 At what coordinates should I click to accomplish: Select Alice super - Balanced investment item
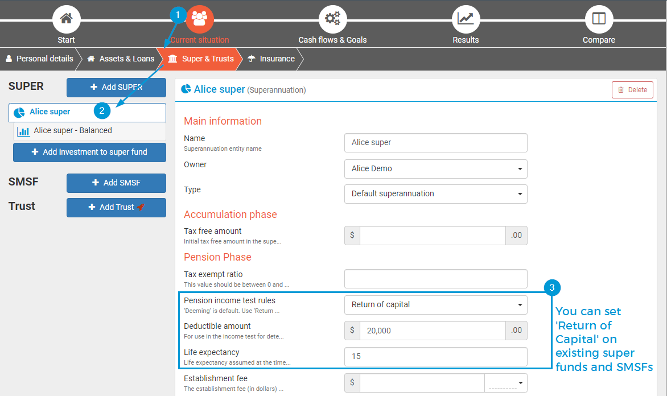73,131
